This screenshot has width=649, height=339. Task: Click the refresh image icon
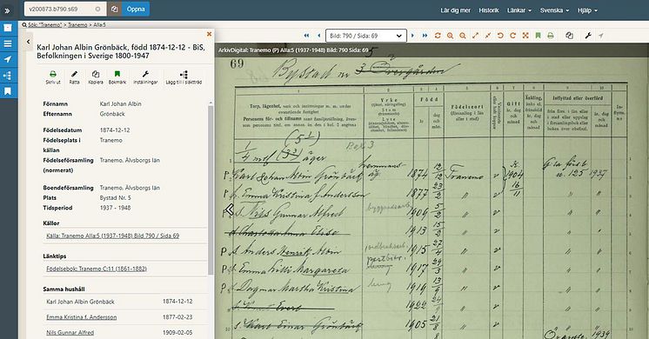coord(438,36)
